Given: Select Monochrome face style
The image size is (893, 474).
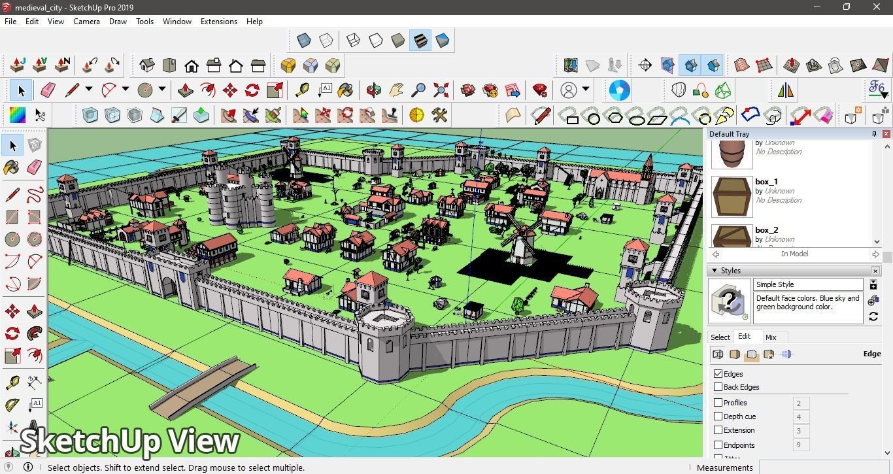Looking at the screenshot, I should tap(443, 41).
